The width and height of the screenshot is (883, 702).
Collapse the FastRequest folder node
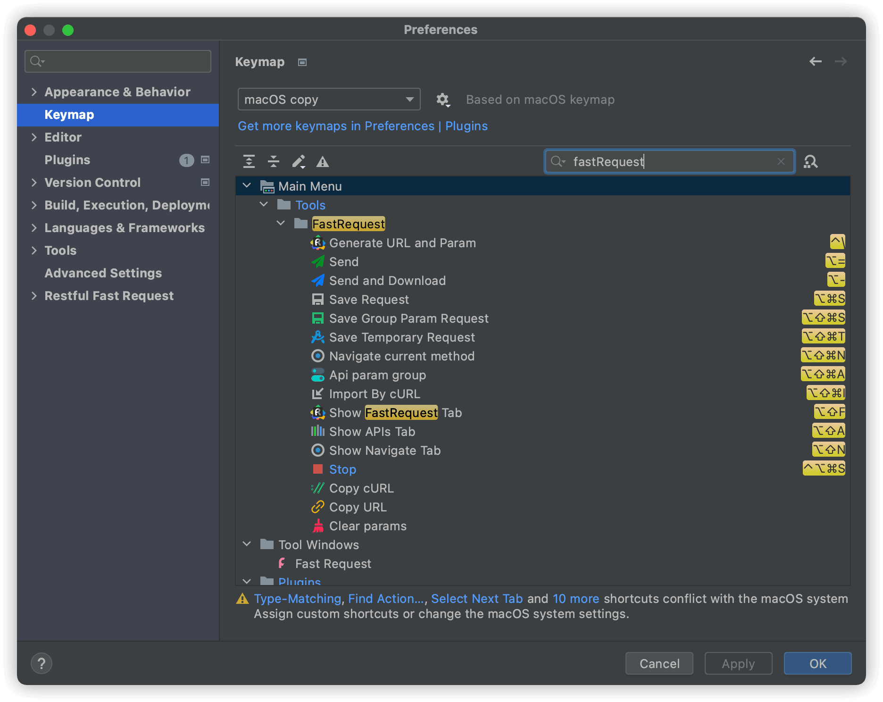[281, 223]
